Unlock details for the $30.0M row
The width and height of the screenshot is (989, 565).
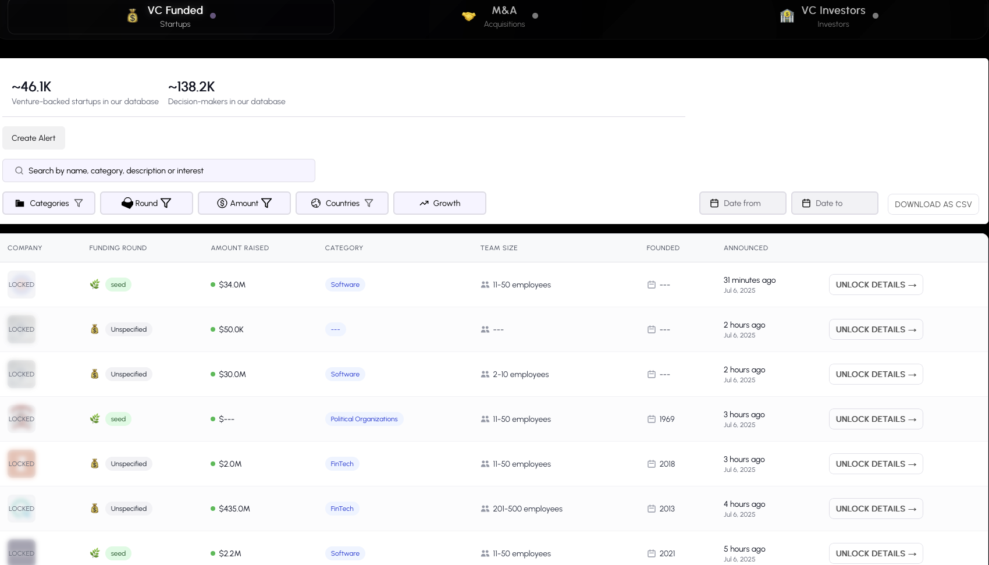coord(876,374)
